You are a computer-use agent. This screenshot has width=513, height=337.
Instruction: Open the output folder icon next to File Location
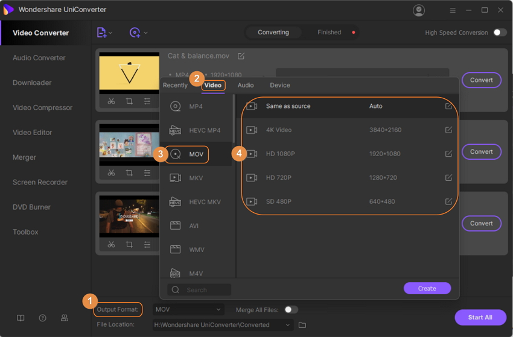point(302,325)
